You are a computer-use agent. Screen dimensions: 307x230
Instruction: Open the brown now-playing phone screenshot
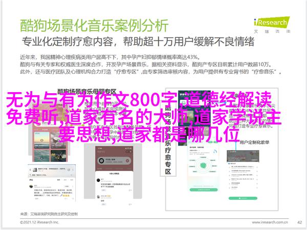tap(114, 176)
